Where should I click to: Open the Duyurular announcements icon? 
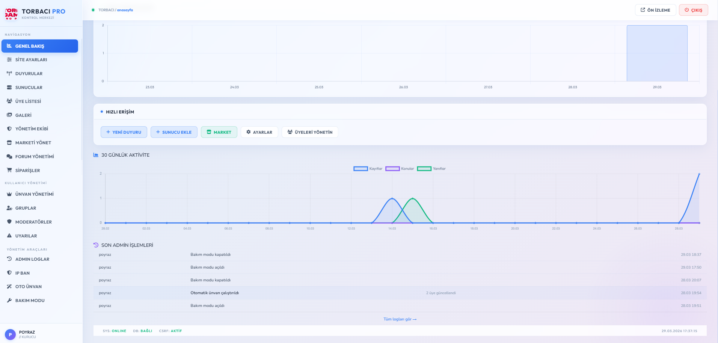[9, 74]
